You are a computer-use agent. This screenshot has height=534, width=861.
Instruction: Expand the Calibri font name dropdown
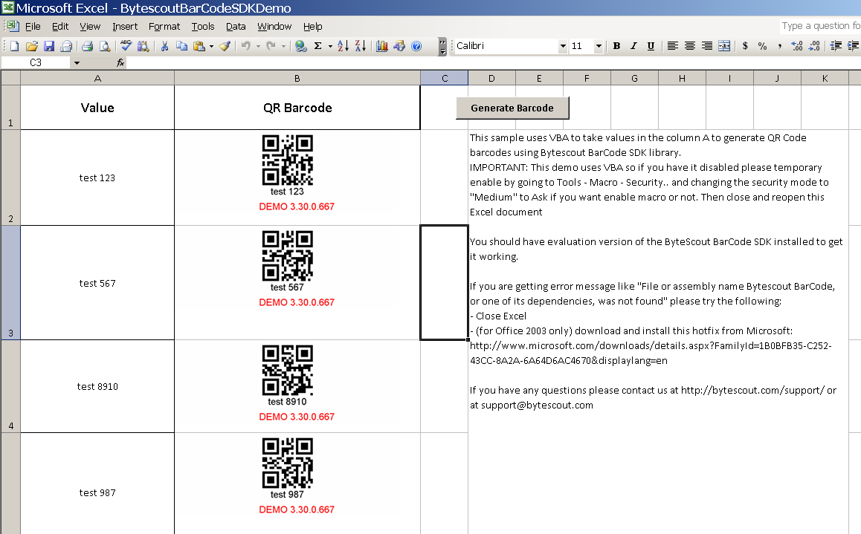tap(562, 46)
